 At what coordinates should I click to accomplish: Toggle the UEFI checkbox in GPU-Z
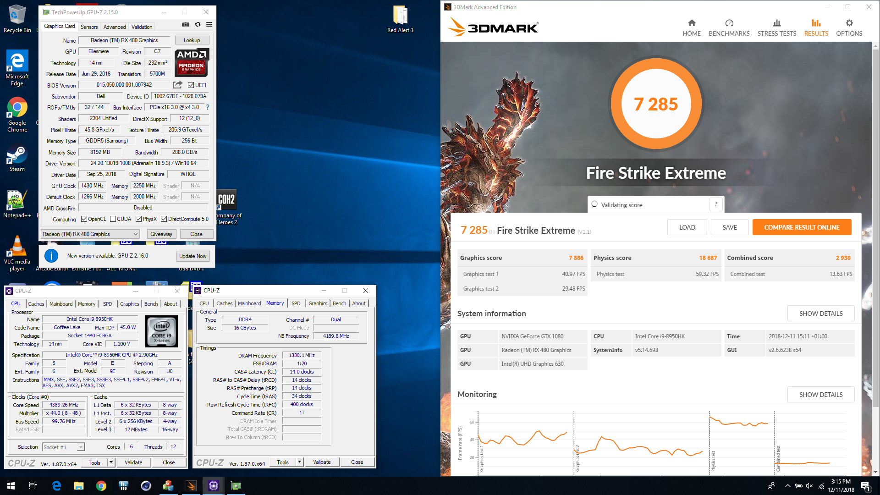point(191,85)
